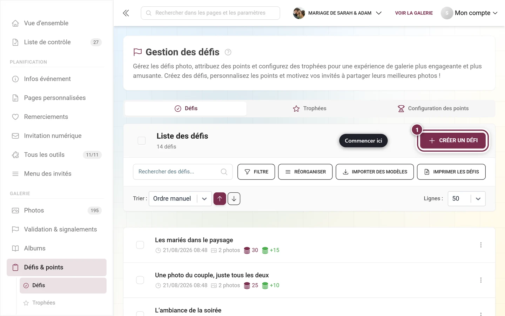This screenshot has width=505, height=316.
Task: Click the Réorganiser button
Action: tap(305, 172)
